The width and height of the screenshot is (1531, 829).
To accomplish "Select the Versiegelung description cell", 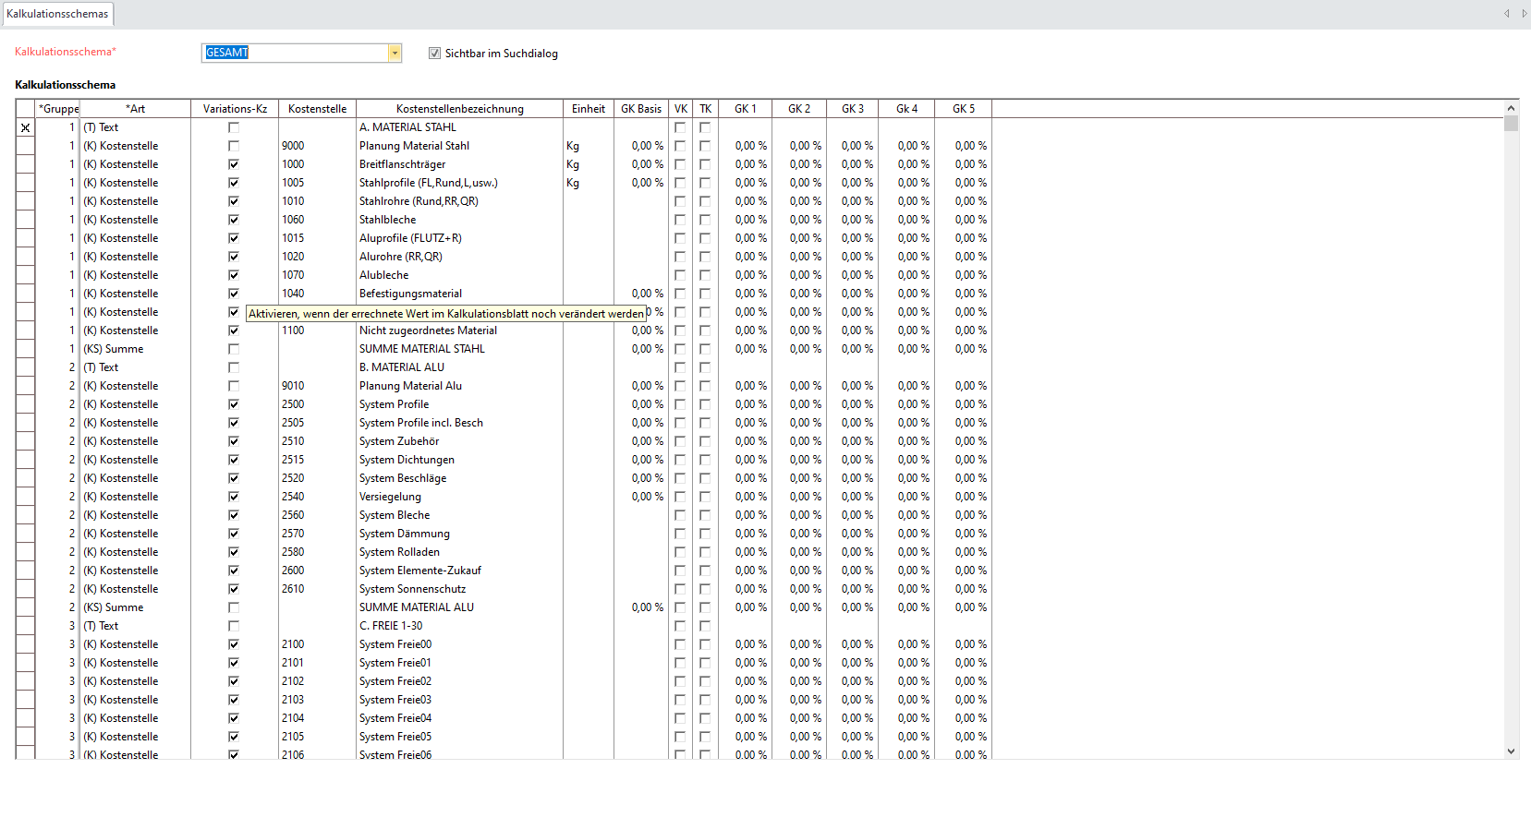I will coord(458,497).
